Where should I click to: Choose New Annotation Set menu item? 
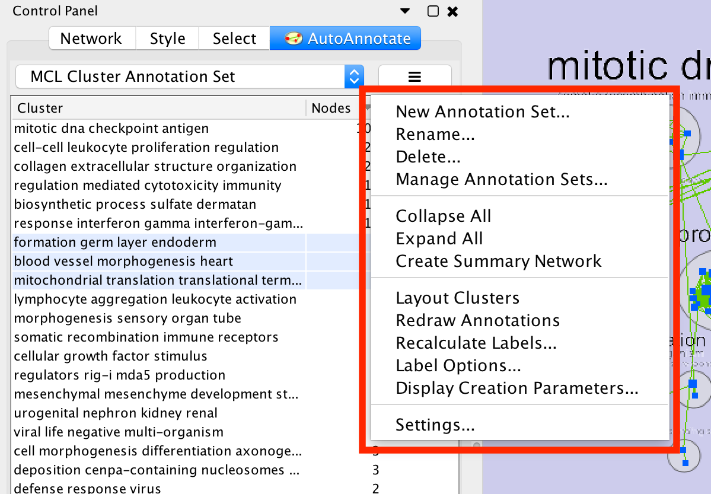tap(482, 111)
